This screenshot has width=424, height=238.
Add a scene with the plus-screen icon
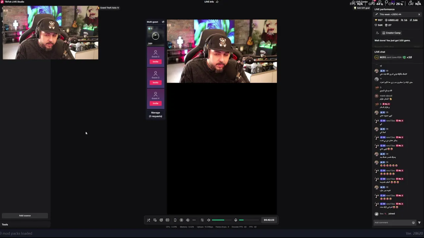pos(168,220)
